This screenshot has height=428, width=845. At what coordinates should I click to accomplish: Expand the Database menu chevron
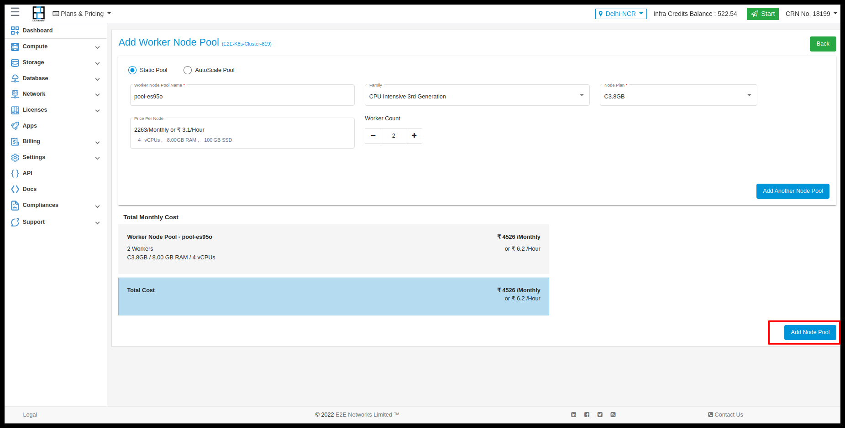pos(97,79)
